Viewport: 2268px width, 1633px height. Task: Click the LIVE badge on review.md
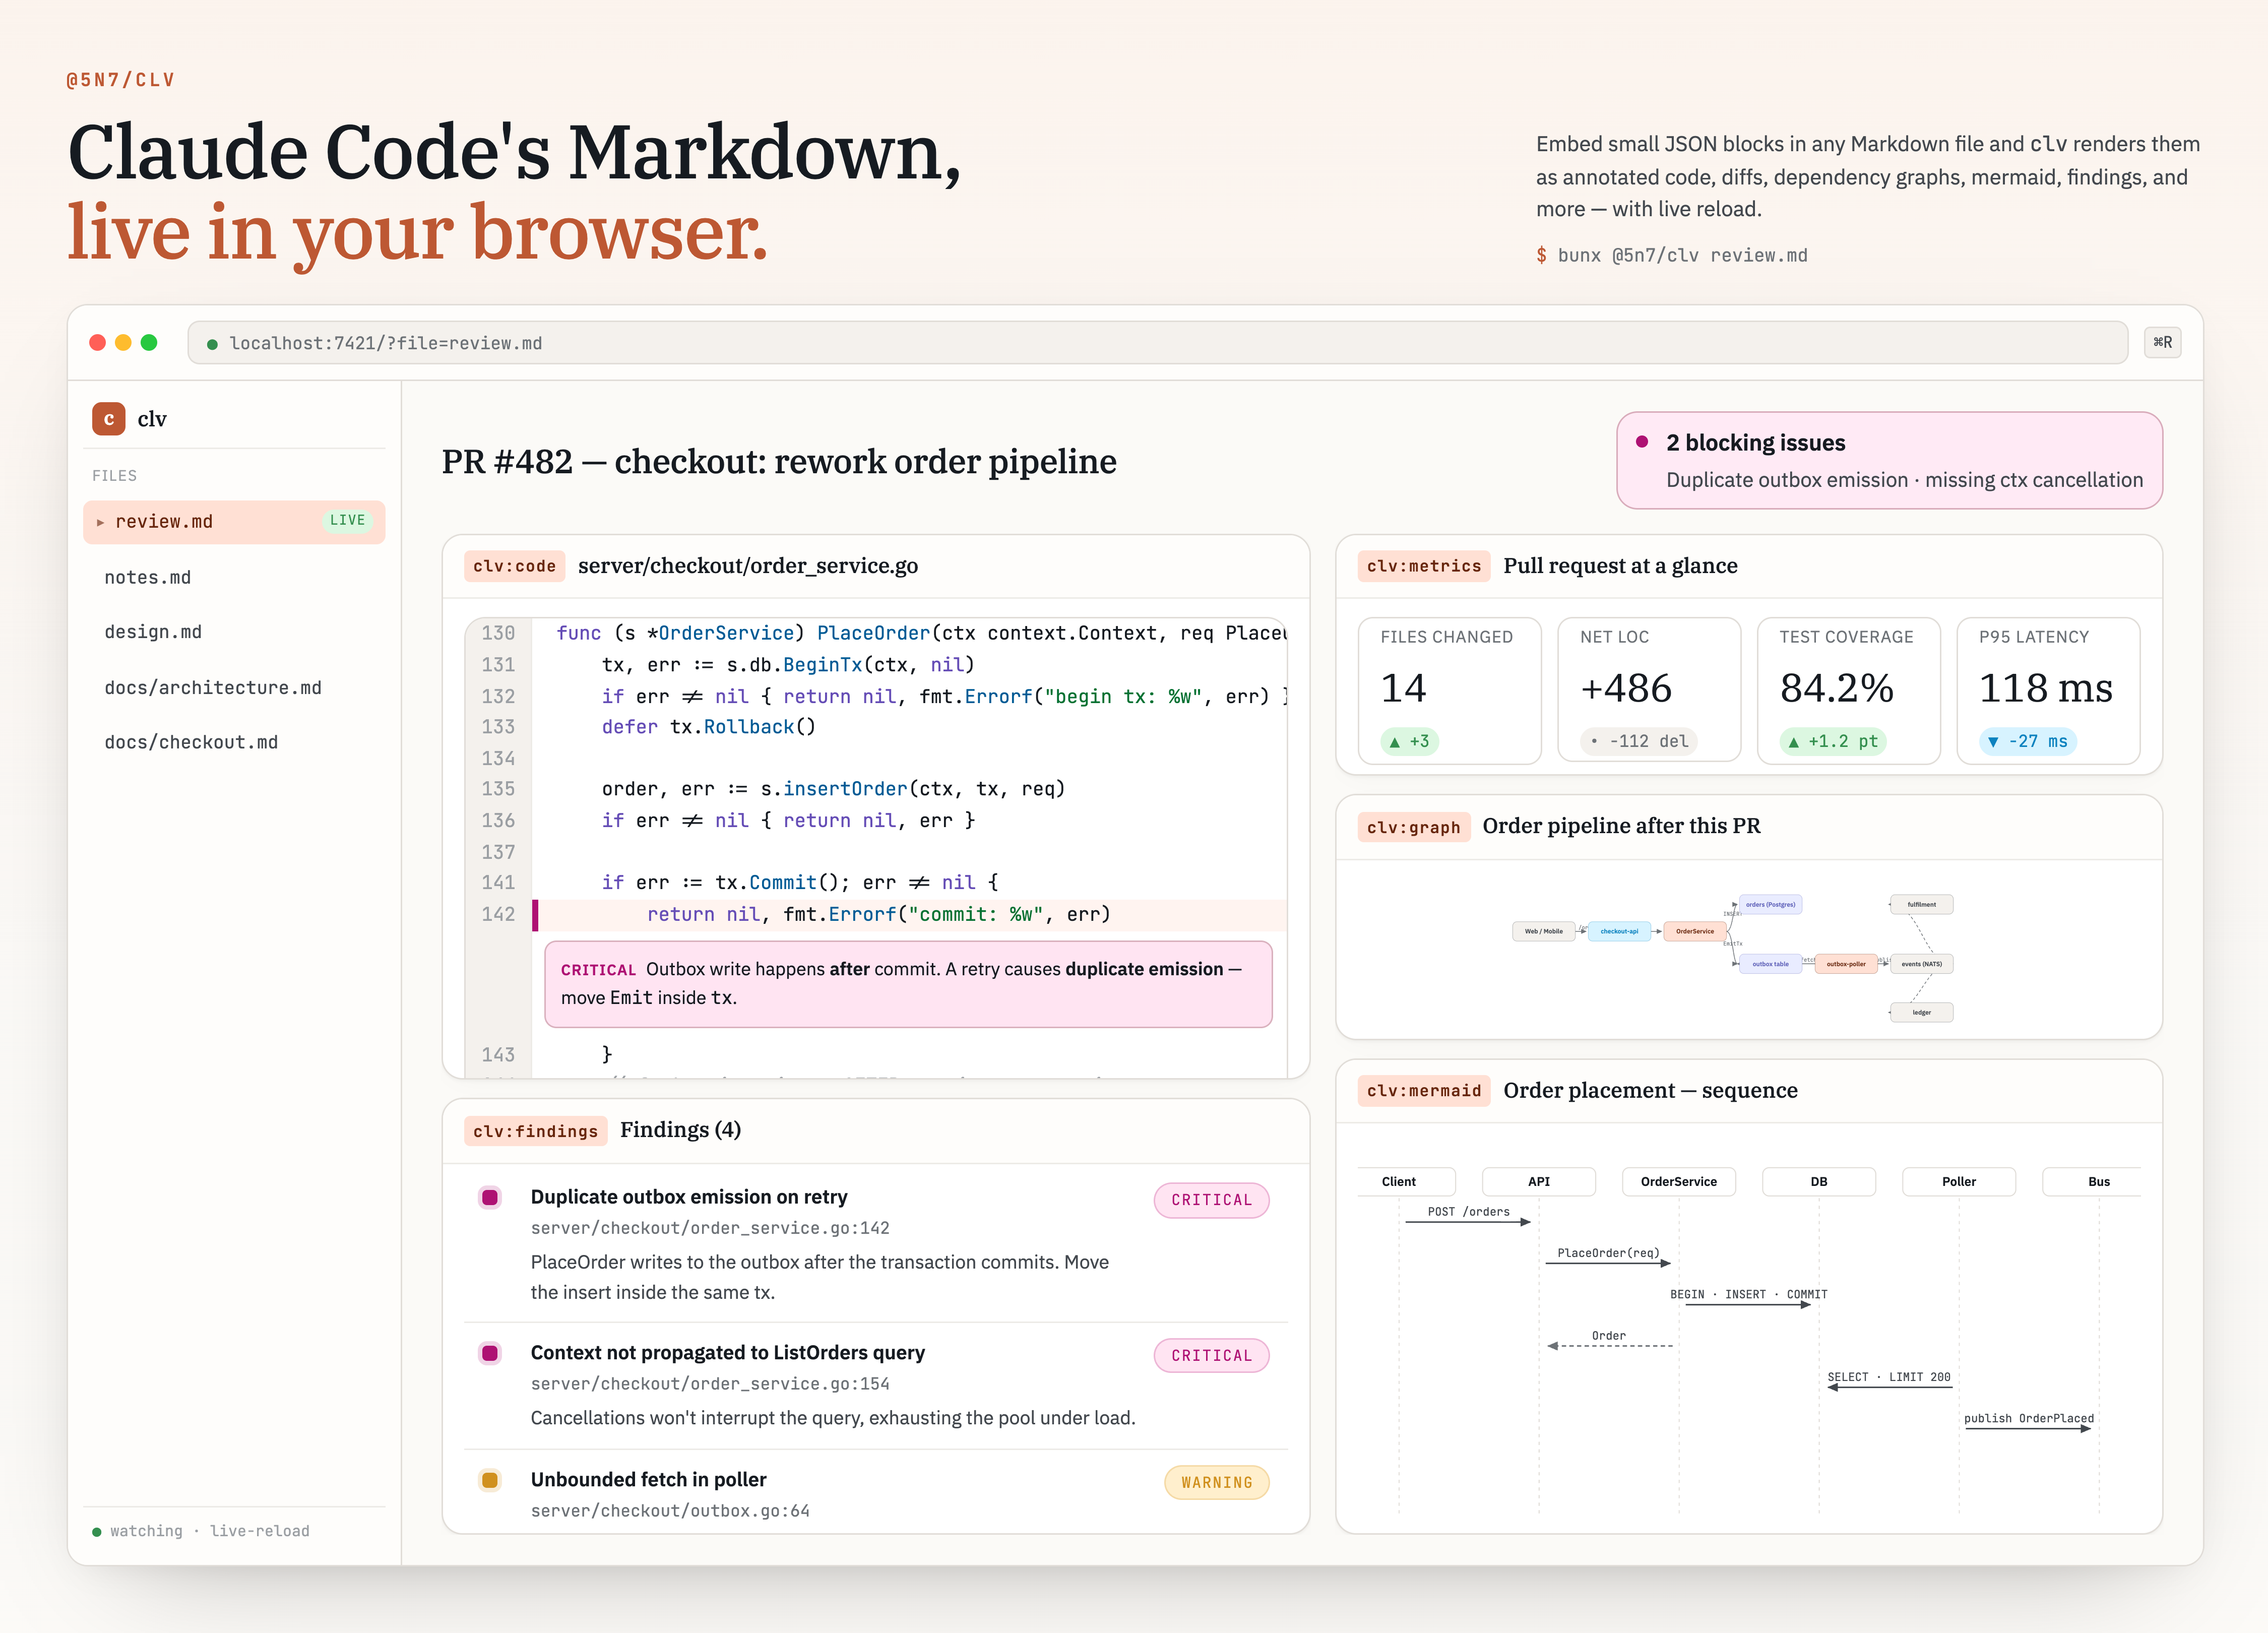(347, 521)
